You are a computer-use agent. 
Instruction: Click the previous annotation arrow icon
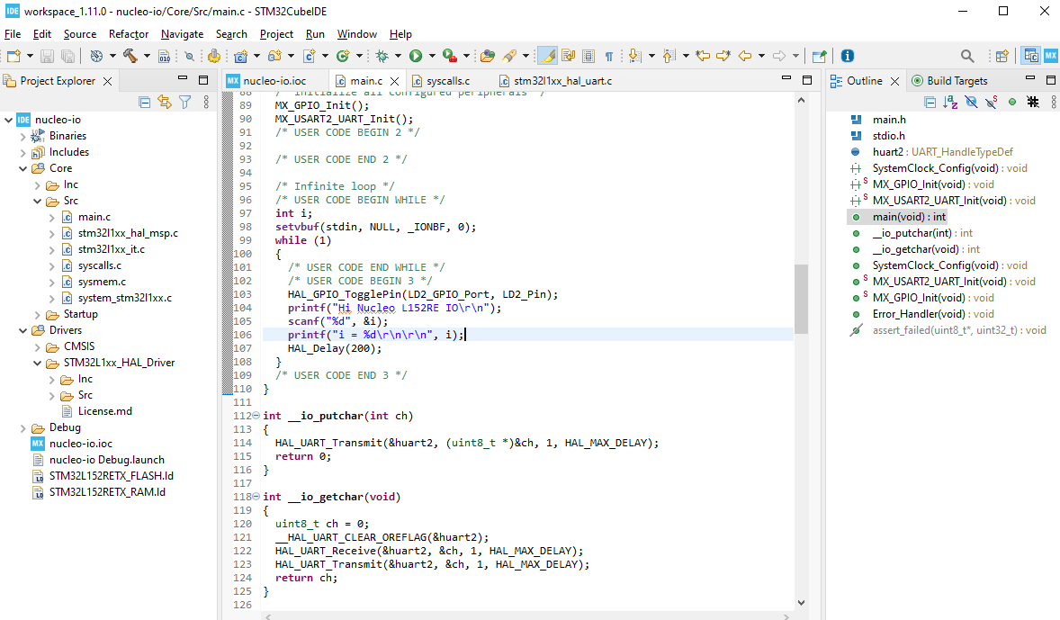click(x=669, y=56)
